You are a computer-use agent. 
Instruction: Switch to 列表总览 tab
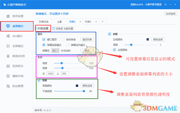44,22
